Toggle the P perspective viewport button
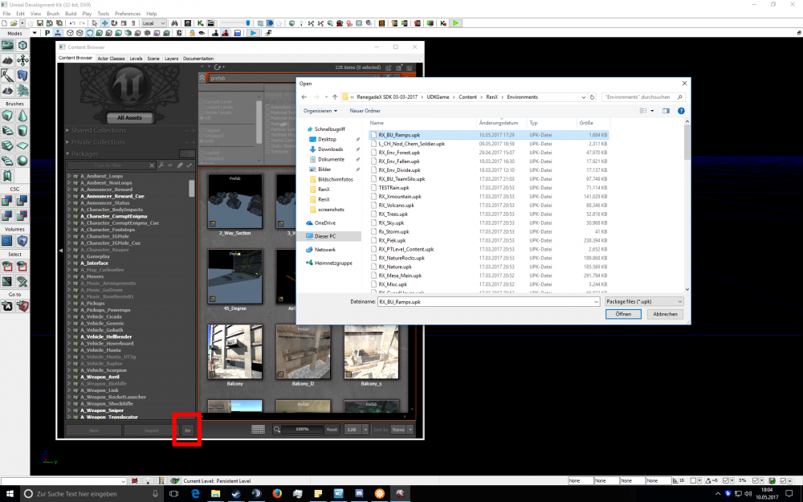The width and height of the screenshot is (803, 502). (47, 33)
